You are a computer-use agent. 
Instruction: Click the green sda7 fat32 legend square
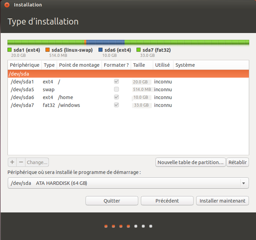pyautogui.click(x=139, y=50)
